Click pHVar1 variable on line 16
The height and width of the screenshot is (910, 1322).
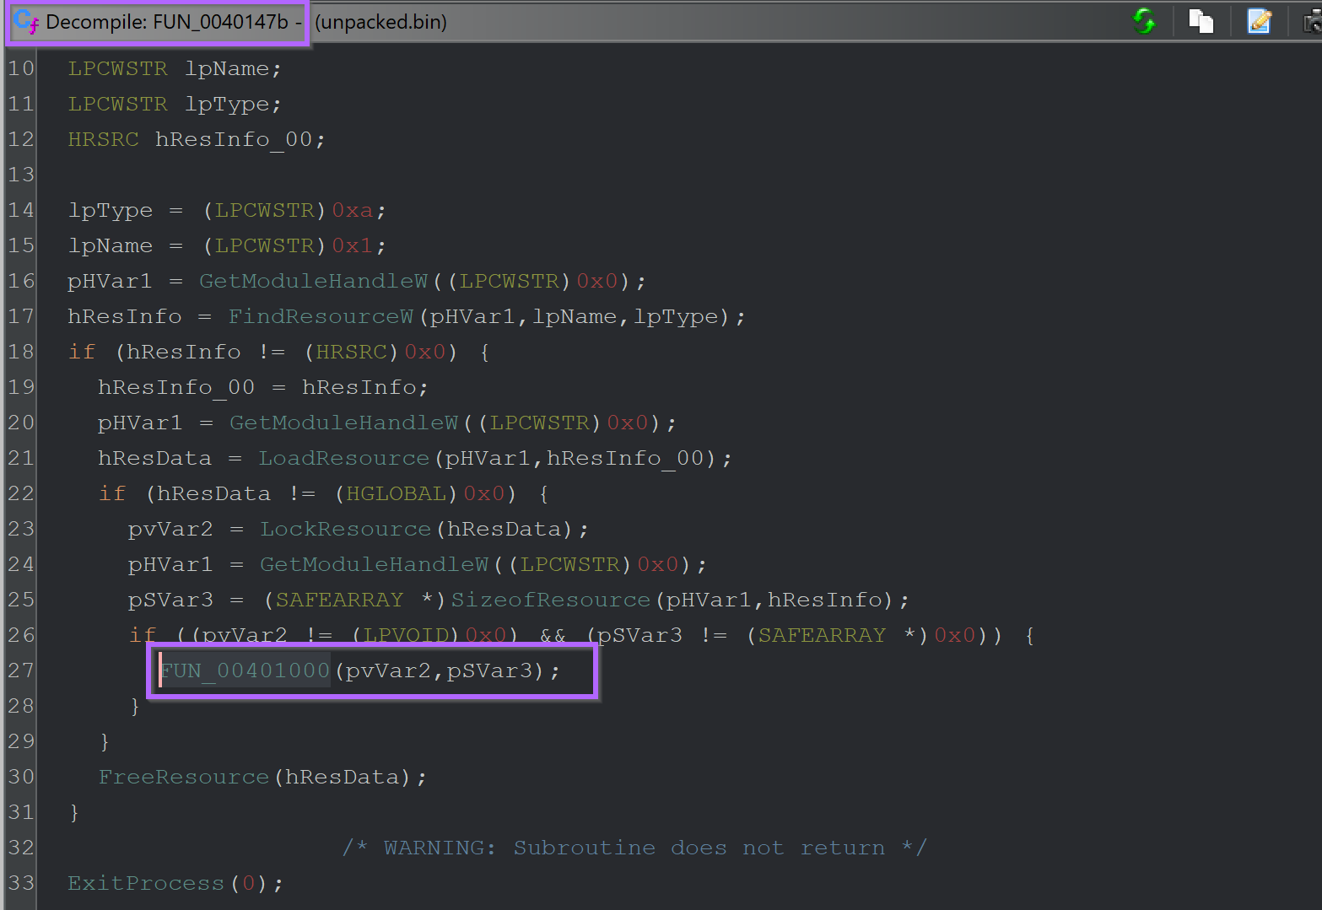tap(110, 281)
